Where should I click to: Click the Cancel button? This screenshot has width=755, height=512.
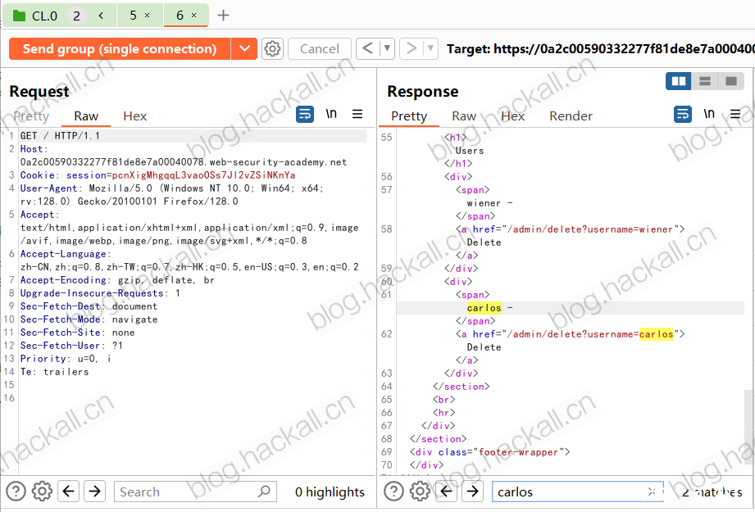[319, 48]
